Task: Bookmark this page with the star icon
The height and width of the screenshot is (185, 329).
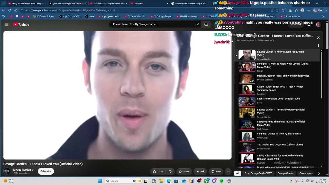Action: point(277,10)
